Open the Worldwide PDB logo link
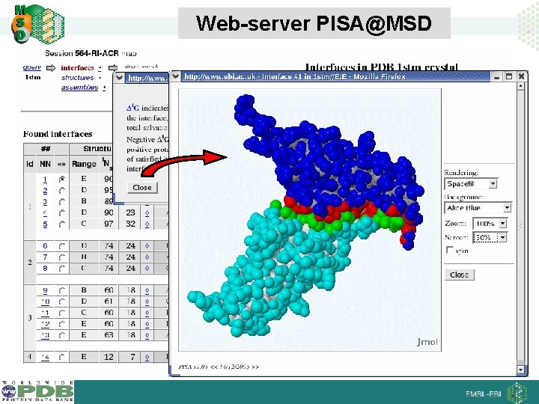 point(37,391)
